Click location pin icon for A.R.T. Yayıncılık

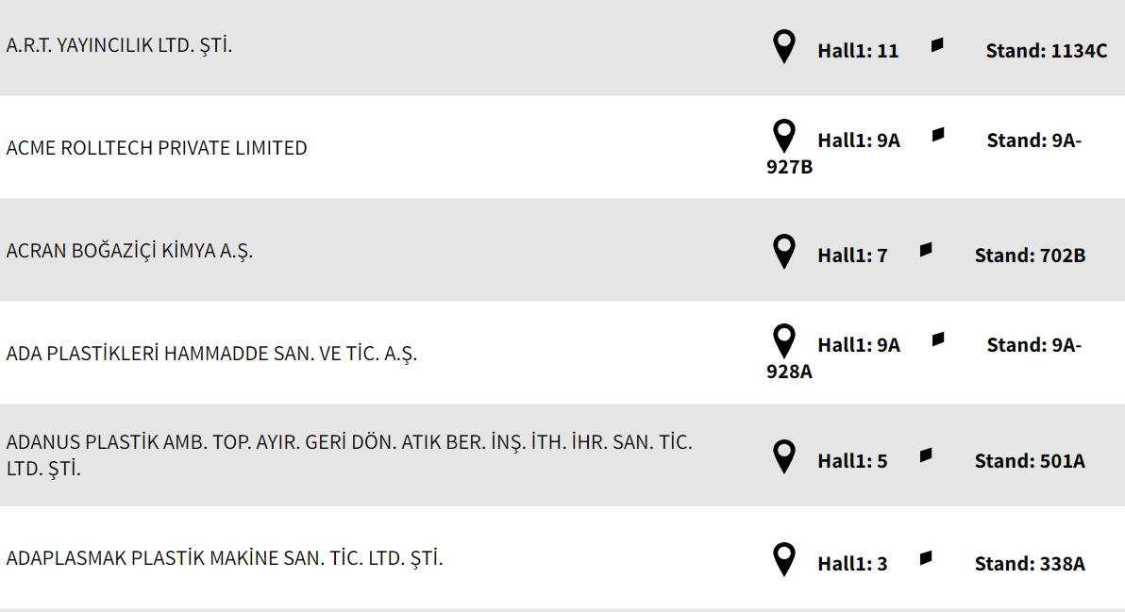[x=783, y=46]
